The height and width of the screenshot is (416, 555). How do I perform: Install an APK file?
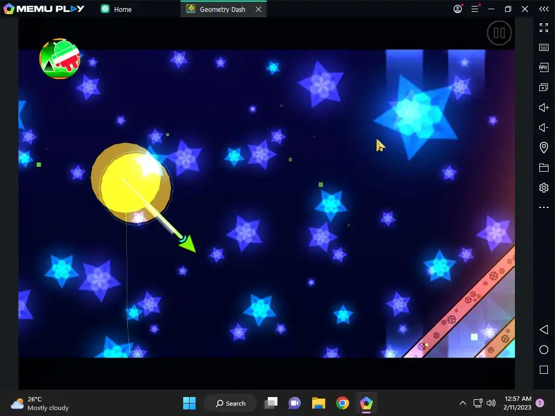[x=544, y=67]
